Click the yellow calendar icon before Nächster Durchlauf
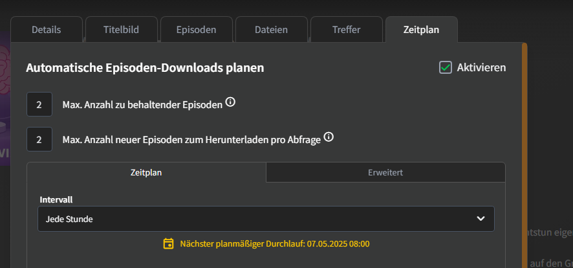Screen dimensions: 573x268 click(x=168, y=243)
